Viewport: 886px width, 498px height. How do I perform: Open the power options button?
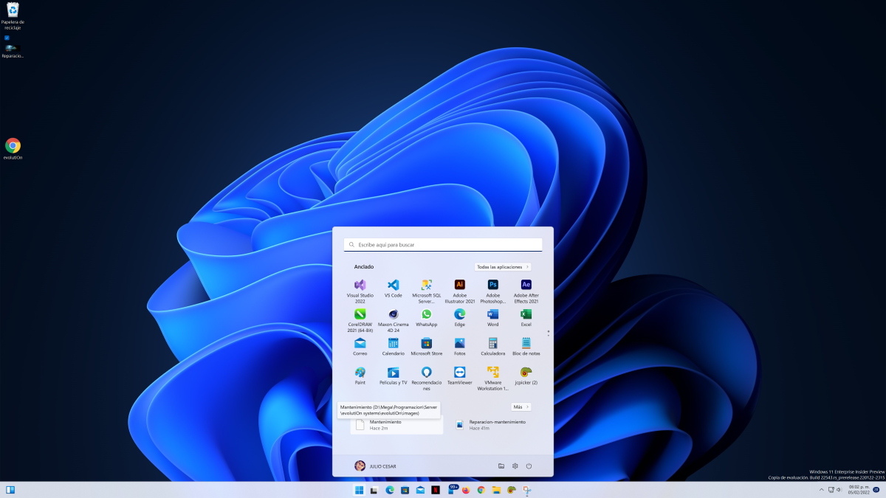pyautogui.click(x=529, y=466)
